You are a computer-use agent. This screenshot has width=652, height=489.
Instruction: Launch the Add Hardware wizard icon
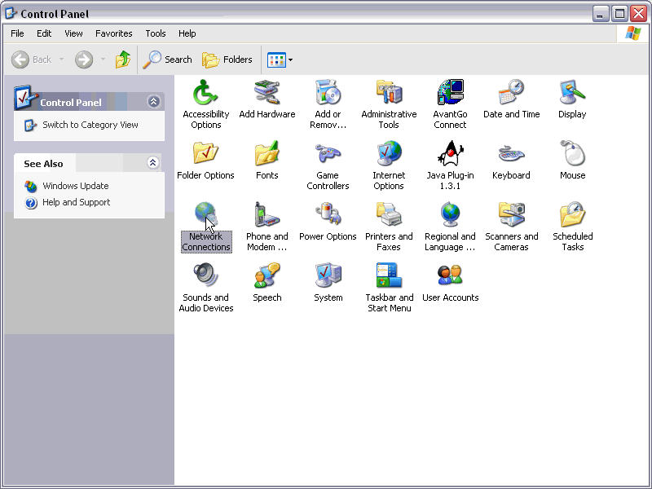267,92
